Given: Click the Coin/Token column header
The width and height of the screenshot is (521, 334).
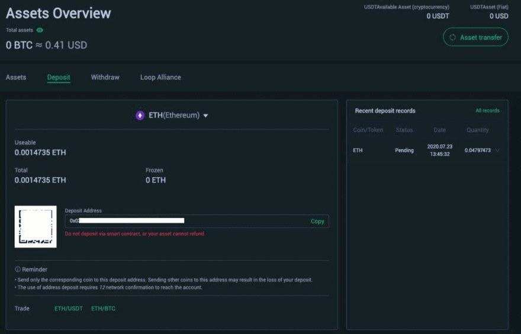Looking at the screenshot, I should click(368, 130).
